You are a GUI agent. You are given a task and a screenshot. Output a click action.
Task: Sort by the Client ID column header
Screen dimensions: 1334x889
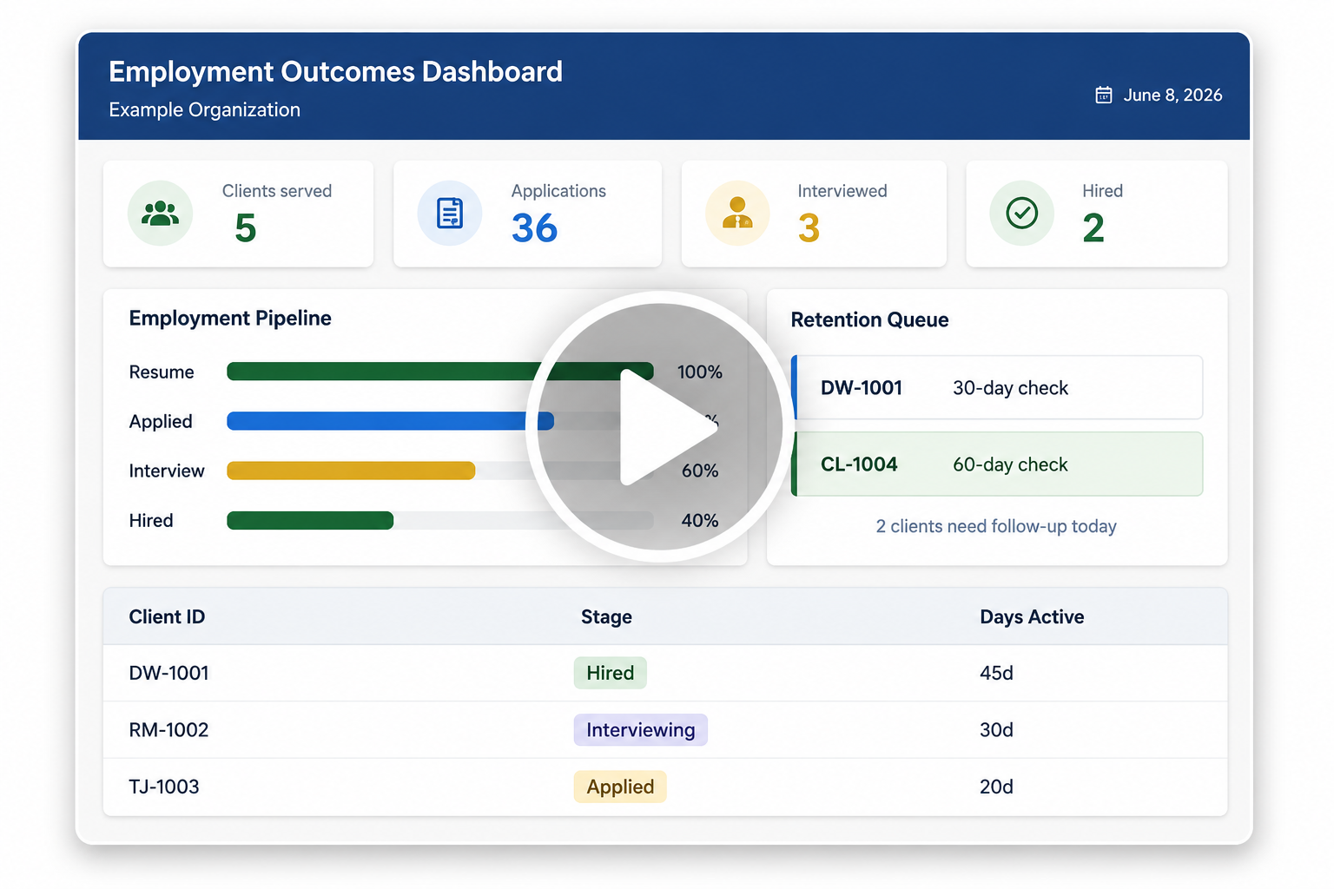(x=167, y=616)
